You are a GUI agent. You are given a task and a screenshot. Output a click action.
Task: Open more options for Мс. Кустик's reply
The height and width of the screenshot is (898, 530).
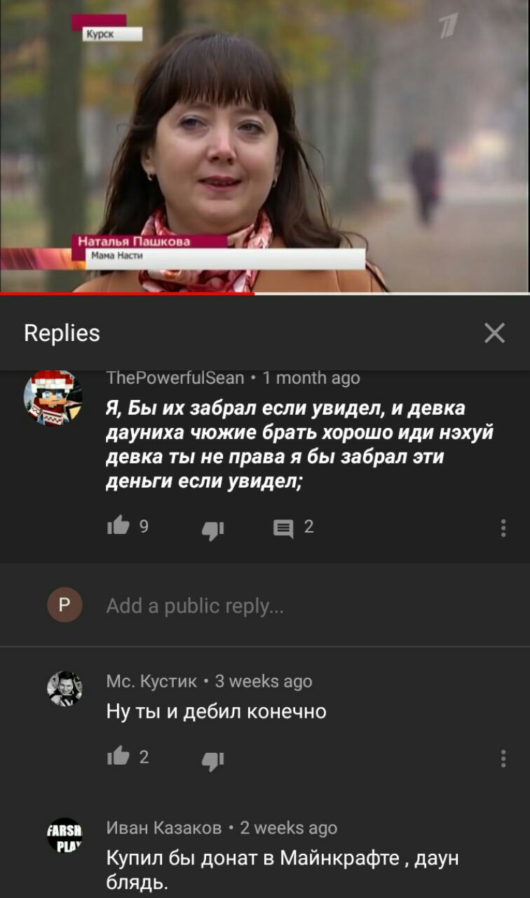(503, 758)
